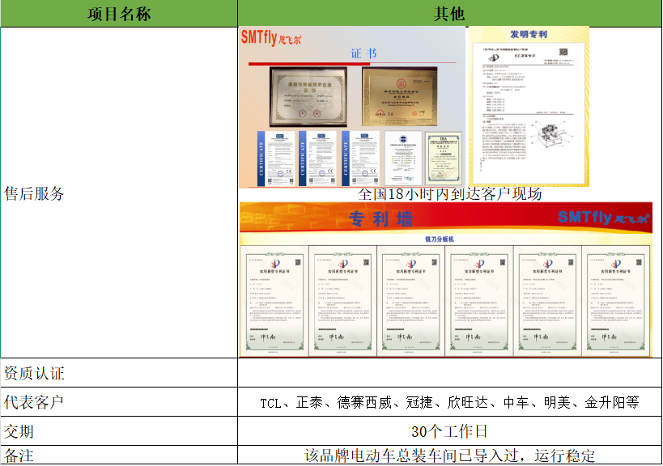Click the TMA certificate thumbnail
The height and width of the screenshot is (466, 663).
pyautogui.click(x=443, y=153)
